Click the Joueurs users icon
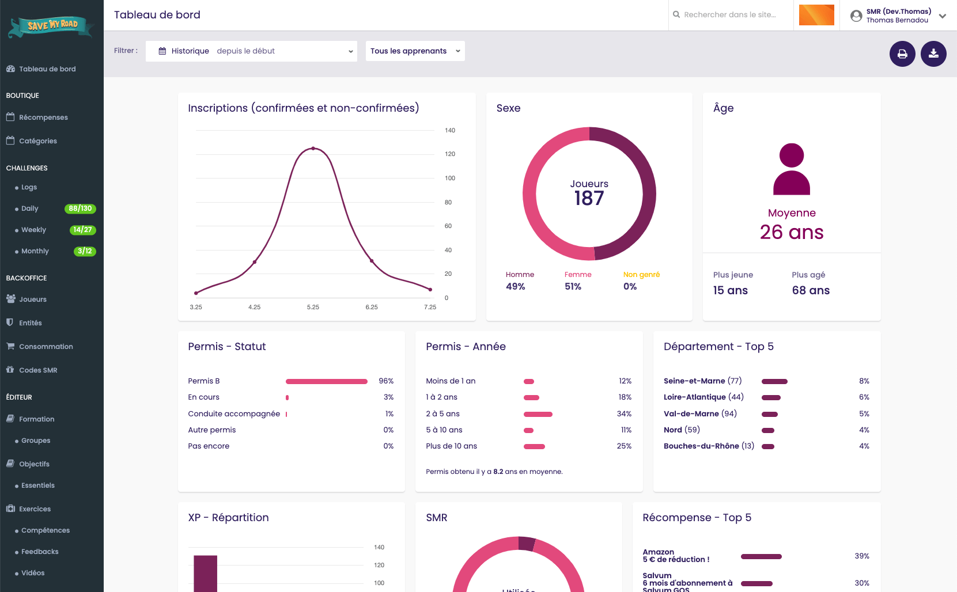 pos(10,299)
